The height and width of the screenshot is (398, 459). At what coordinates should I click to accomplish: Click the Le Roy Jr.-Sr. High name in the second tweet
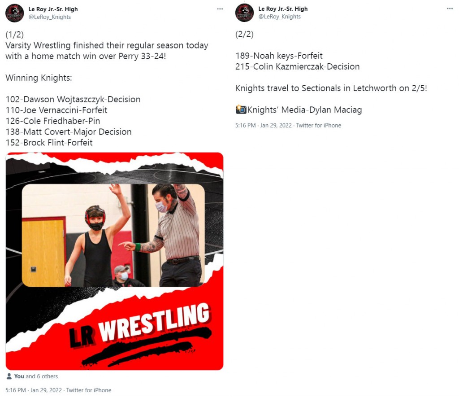tap(283, 9)
